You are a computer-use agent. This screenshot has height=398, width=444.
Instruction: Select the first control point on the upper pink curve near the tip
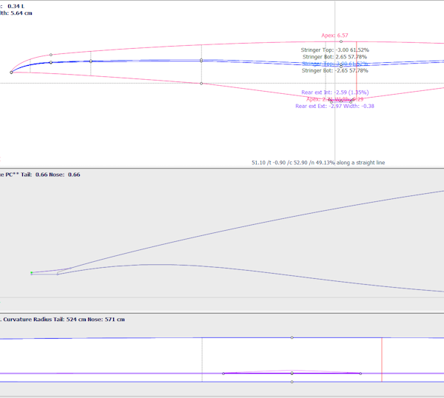coord(51,55)
